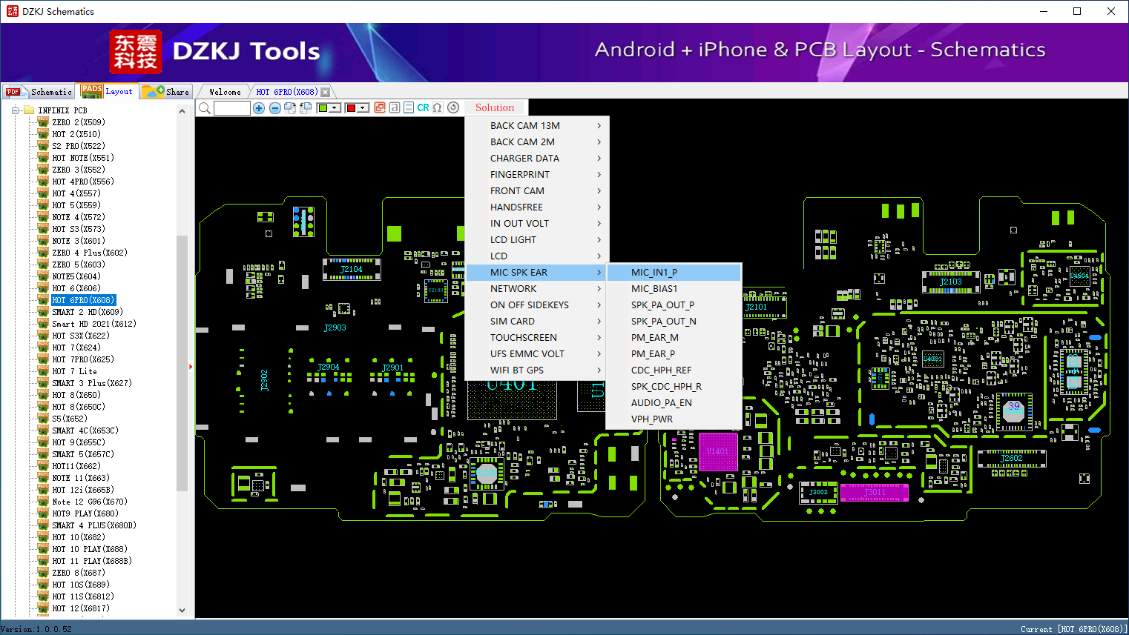Select the MIC_BIAS1 signal entry

[674, 289]
